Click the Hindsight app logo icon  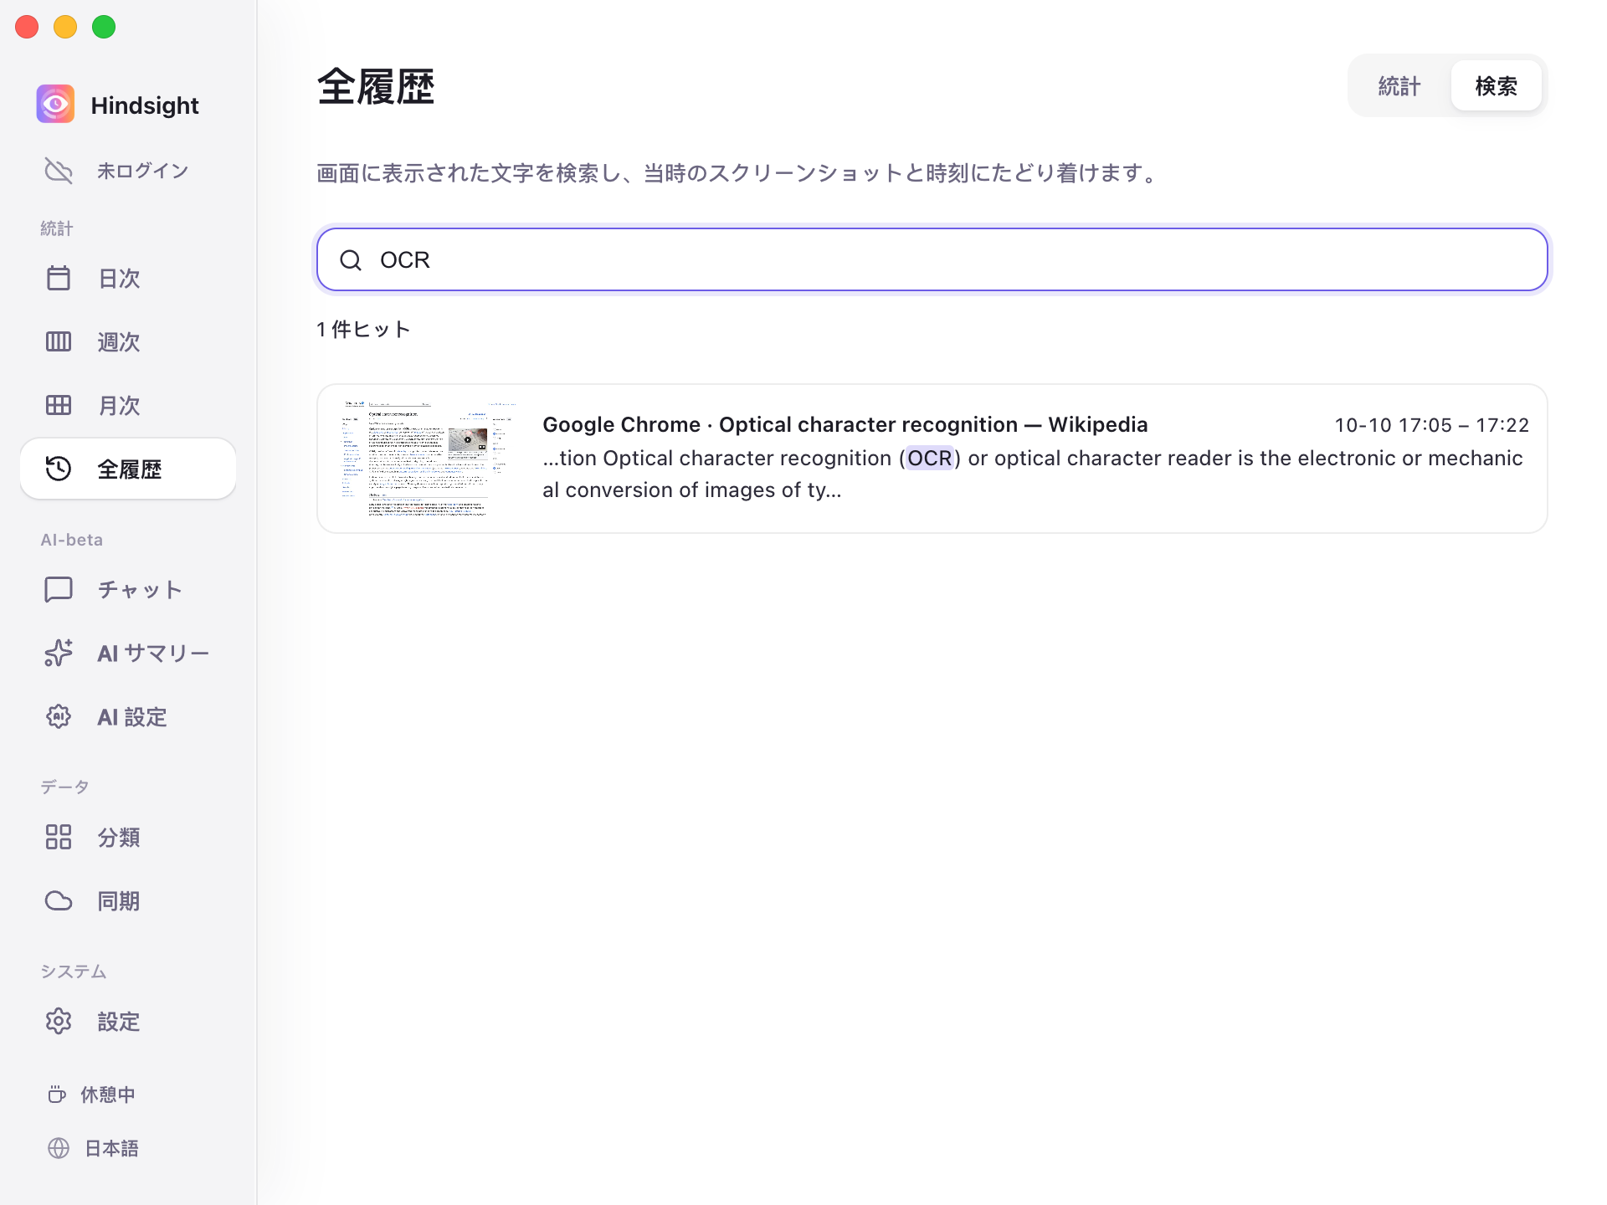click(x=55, y=105)
